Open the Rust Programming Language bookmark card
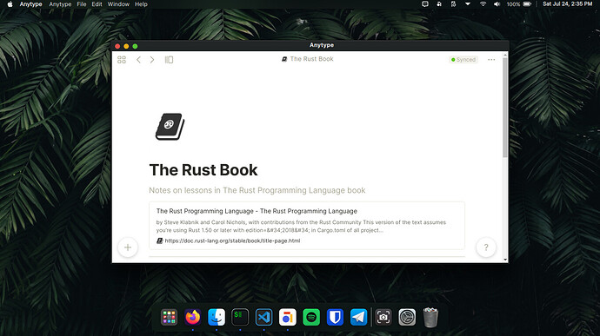This screenshot has height=336, width=600. coord(307,226)
